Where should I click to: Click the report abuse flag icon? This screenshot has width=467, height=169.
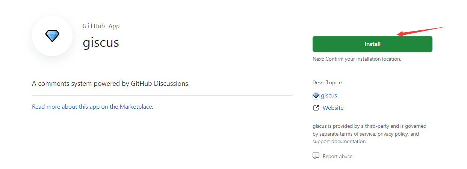316,156
